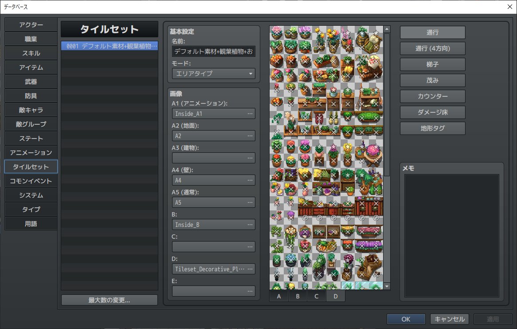Image resolution: width=517 pixels, height=329 pixels.
Task: Switch to 通行 (4方向) passage editing
Action: pyautogui.click(x=432, y=48)
